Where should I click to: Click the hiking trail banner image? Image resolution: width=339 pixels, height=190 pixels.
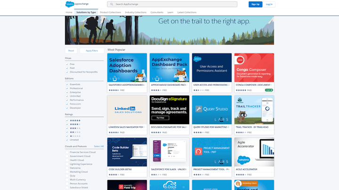pyautogui.click(x=169, y=30)
